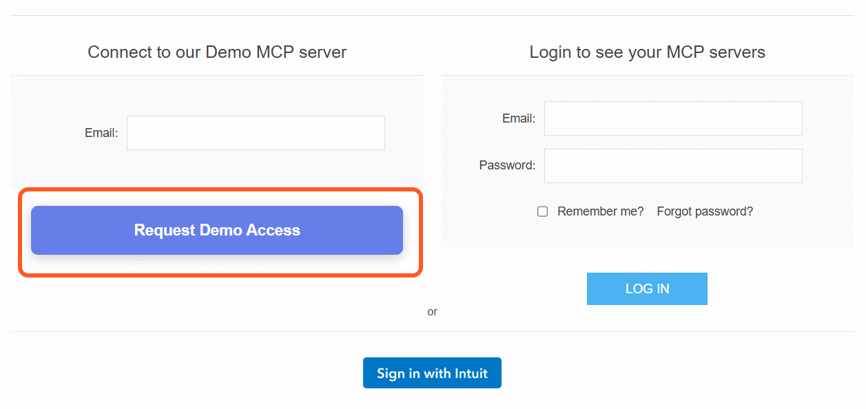Check Remember me before logging in
Screen dimensions: 866x409
point(542,211)
